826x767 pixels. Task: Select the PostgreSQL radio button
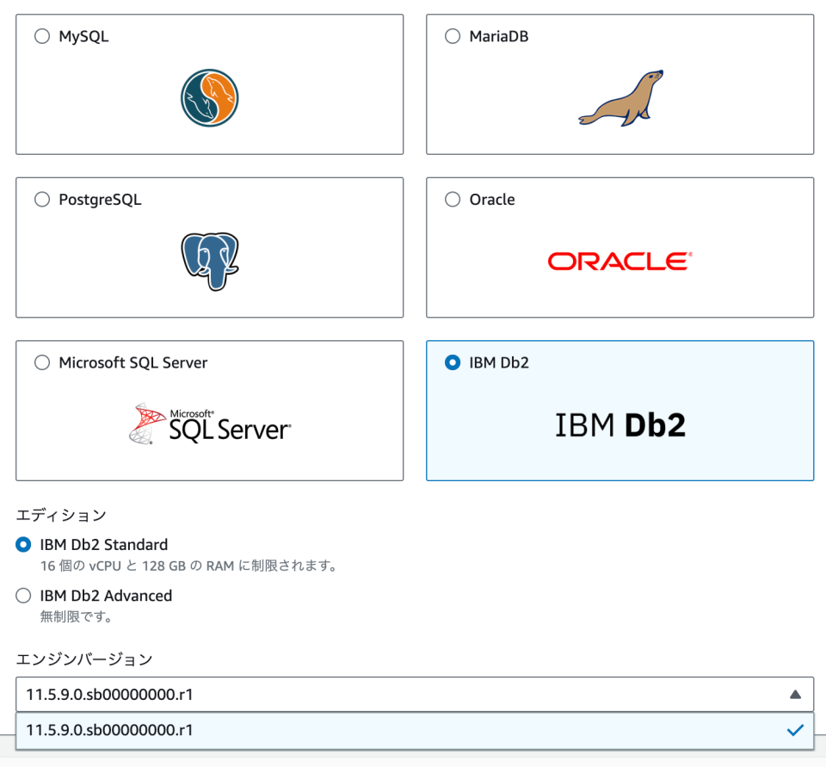[x=41, y=199]
